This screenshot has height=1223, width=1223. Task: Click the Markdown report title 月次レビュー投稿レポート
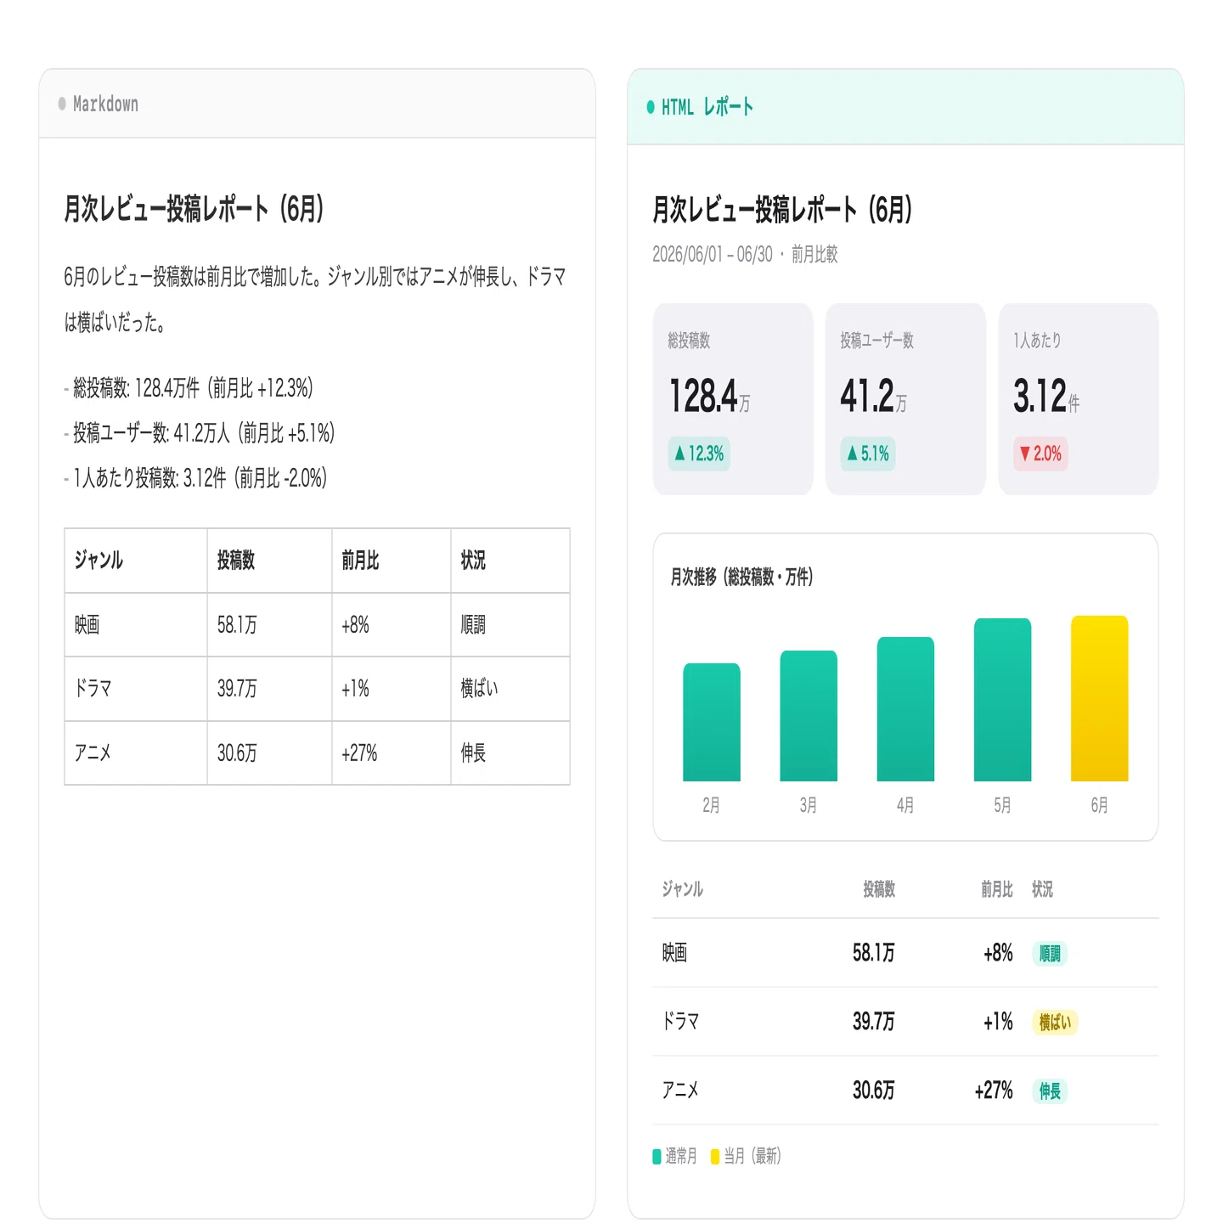click(194, 208)
